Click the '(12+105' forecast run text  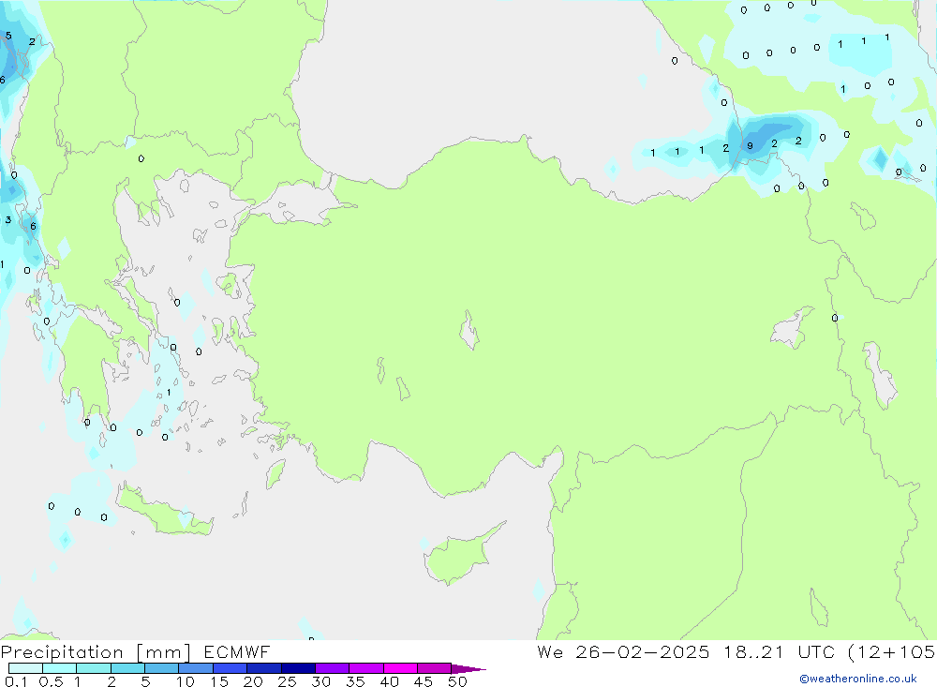[892, 652]
